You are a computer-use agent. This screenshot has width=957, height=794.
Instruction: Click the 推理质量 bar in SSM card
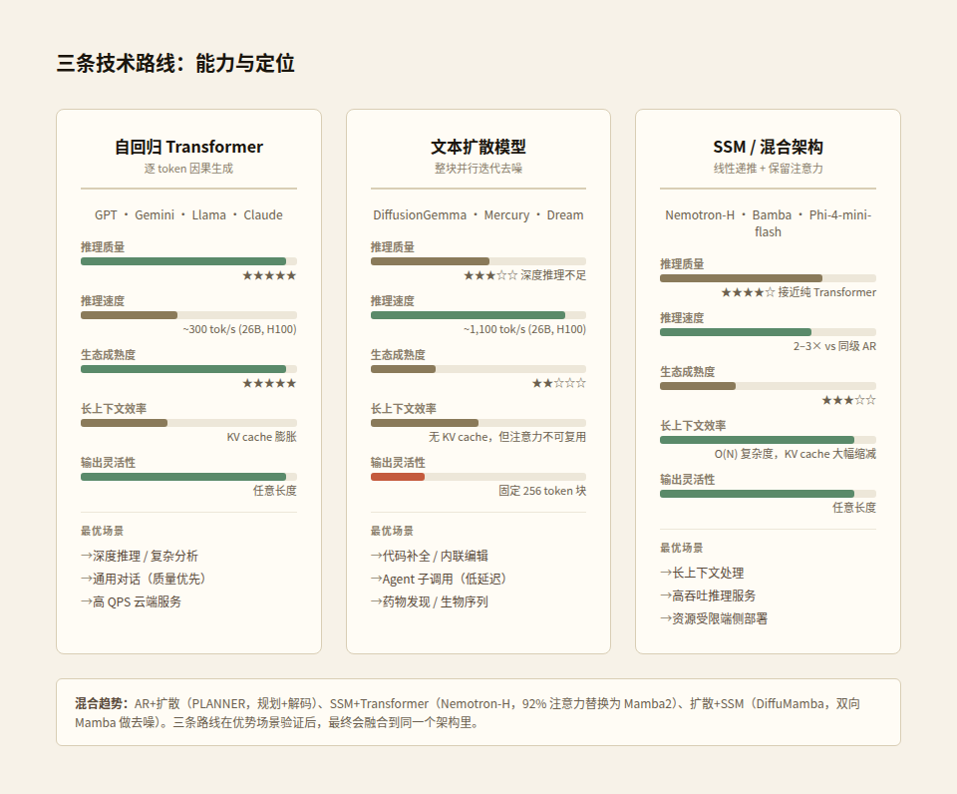click(768, 278)
